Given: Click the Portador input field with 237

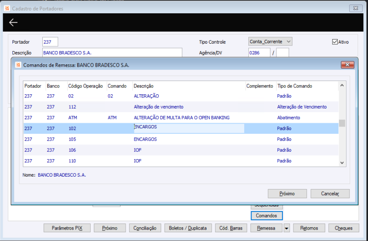Looking at the screenshot, I should coord(50,42).
